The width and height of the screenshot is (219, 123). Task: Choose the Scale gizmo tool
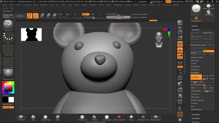coord(48,16)
